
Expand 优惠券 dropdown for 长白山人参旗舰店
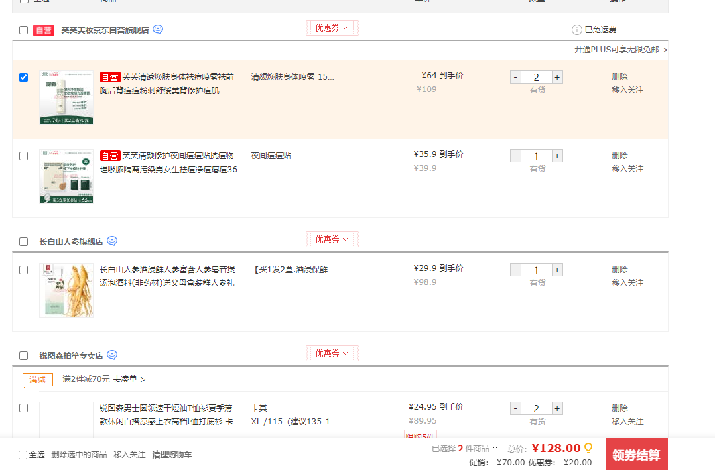coord(332,239)
